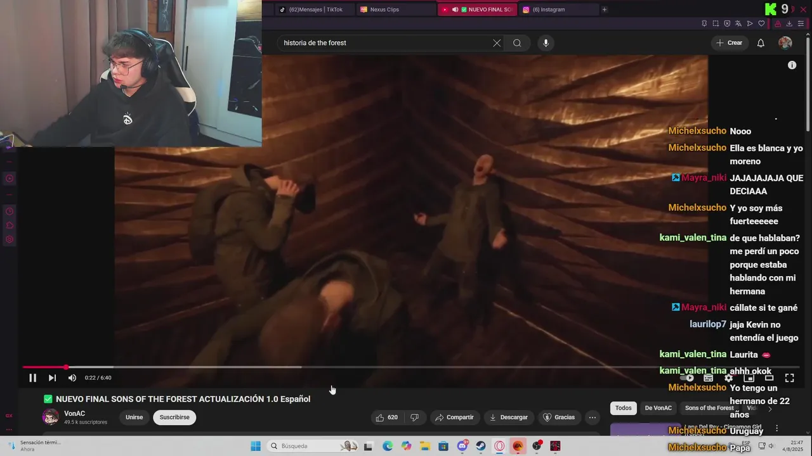The height and width of the screenshot is (456, 812).
Task: Open File Explorer from taskbar
Action: coord(424,446)
